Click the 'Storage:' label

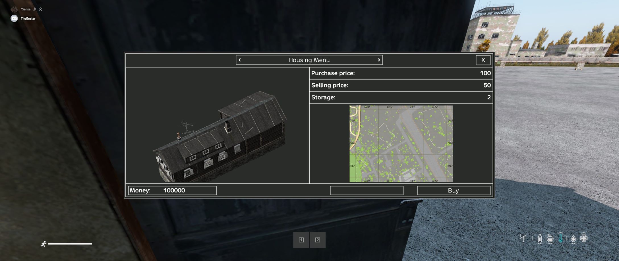(323, 97)
